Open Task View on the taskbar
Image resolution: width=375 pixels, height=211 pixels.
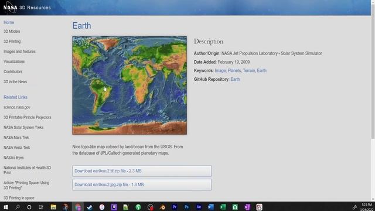[x=41, y=207]
